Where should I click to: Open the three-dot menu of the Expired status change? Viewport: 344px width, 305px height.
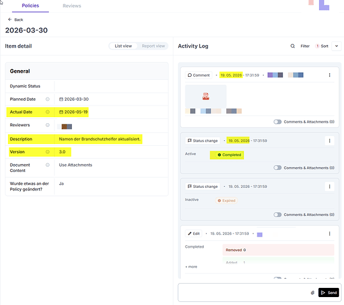(329, 187)
